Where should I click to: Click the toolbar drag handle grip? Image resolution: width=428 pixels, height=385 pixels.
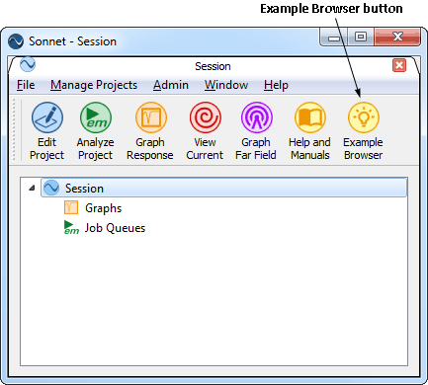(x=14, y=130)
